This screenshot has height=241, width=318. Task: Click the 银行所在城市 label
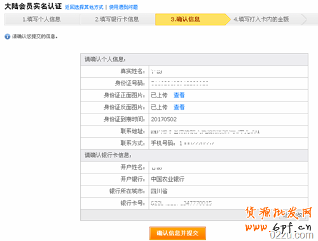(127, 191)
